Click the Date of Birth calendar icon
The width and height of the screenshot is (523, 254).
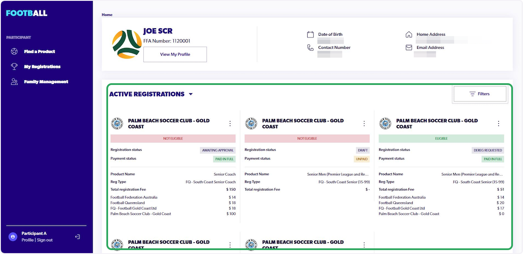[310, 34]
